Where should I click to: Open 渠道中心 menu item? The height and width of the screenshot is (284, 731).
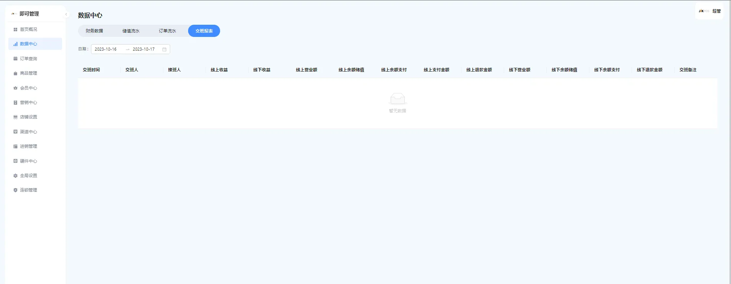(x=29, y=132)
